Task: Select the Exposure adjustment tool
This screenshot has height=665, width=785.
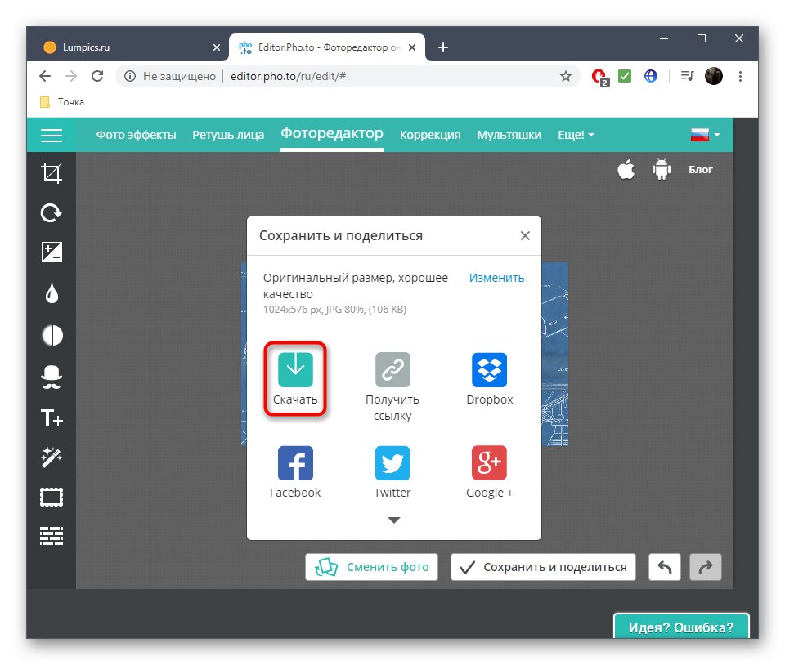Action: pos(51,253)
